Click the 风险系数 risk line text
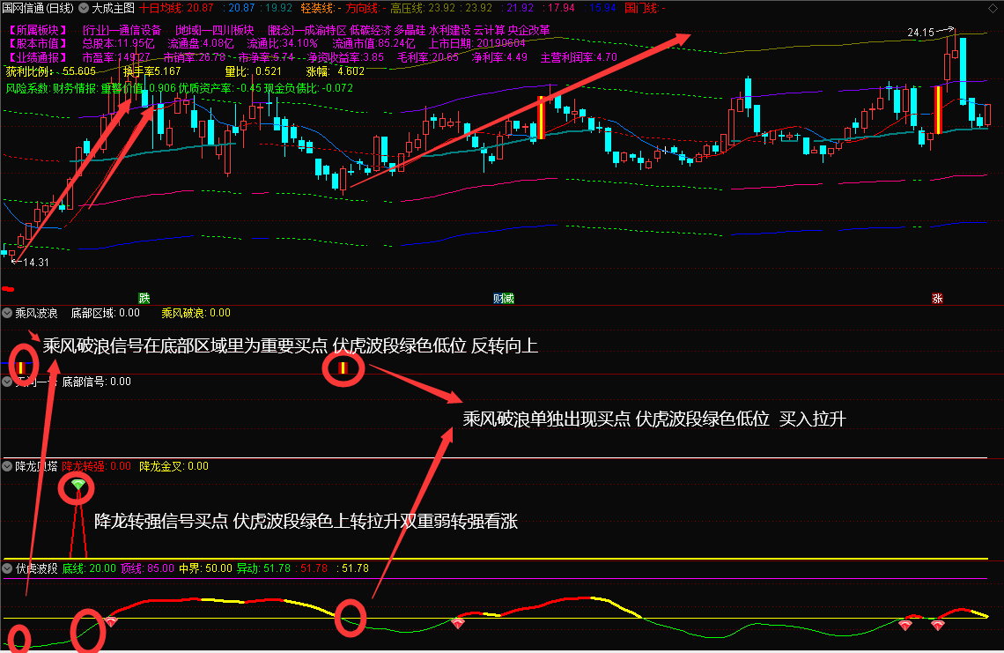1004x653 pixels. tap(180, 88)
